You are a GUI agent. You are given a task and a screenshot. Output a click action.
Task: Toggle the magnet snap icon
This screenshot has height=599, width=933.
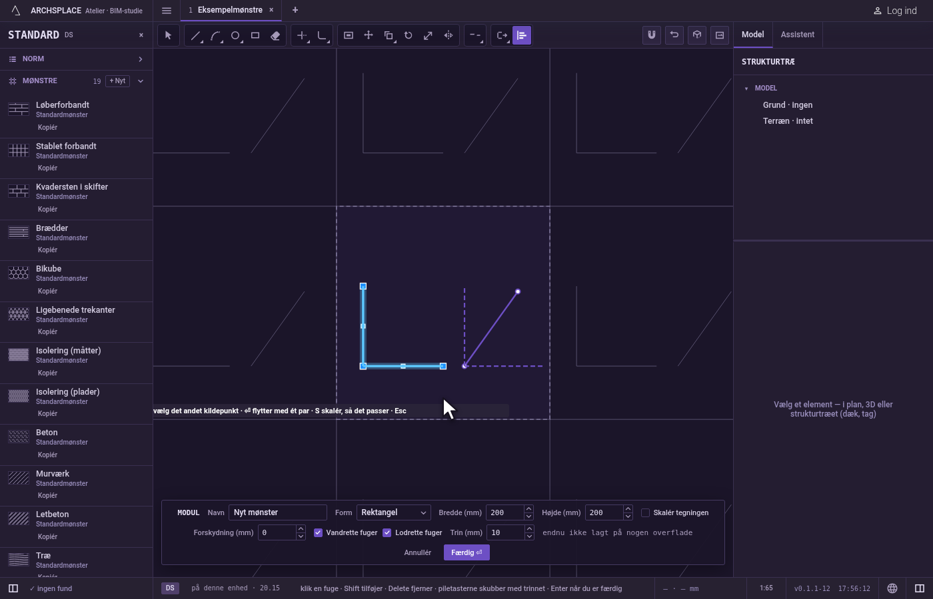652,35
